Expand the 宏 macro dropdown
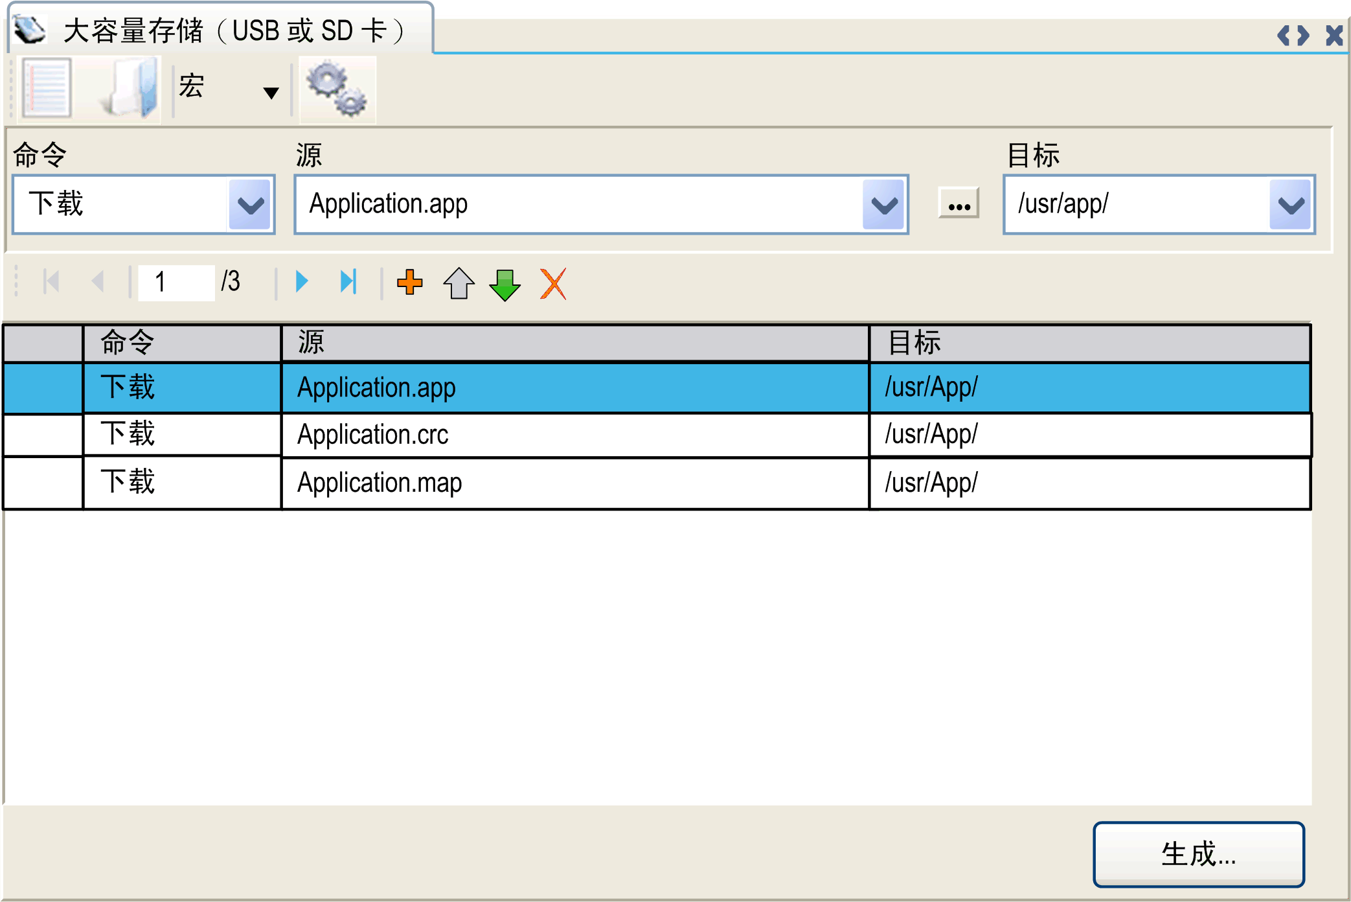Image resolution: width=1351 pixels, height=902 pixels. 271,93
